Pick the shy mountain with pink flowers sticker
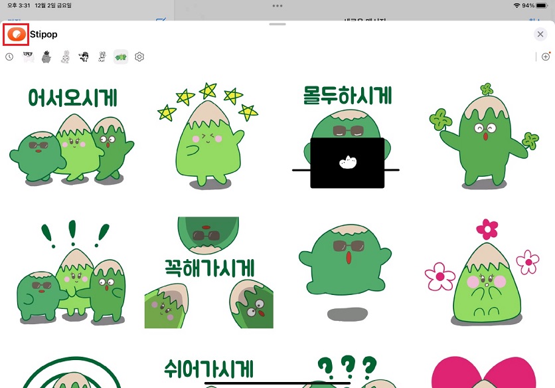Screen dimensions: 555x388 point(482,272)
